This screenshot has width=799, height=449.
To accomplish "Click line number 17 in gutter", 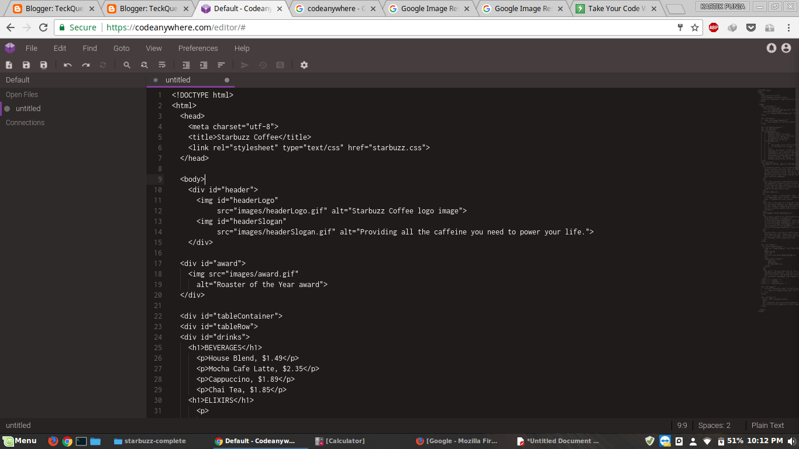I will (x=158, y=263).
